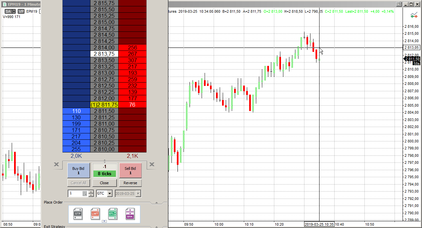Click the position box showing 8 ticks
Viewport: 422px width, 228px height.
click(104, 170)
